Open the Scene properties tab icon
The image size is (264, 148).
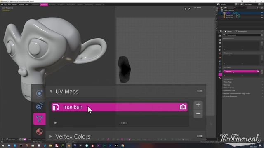click(220, 50)
